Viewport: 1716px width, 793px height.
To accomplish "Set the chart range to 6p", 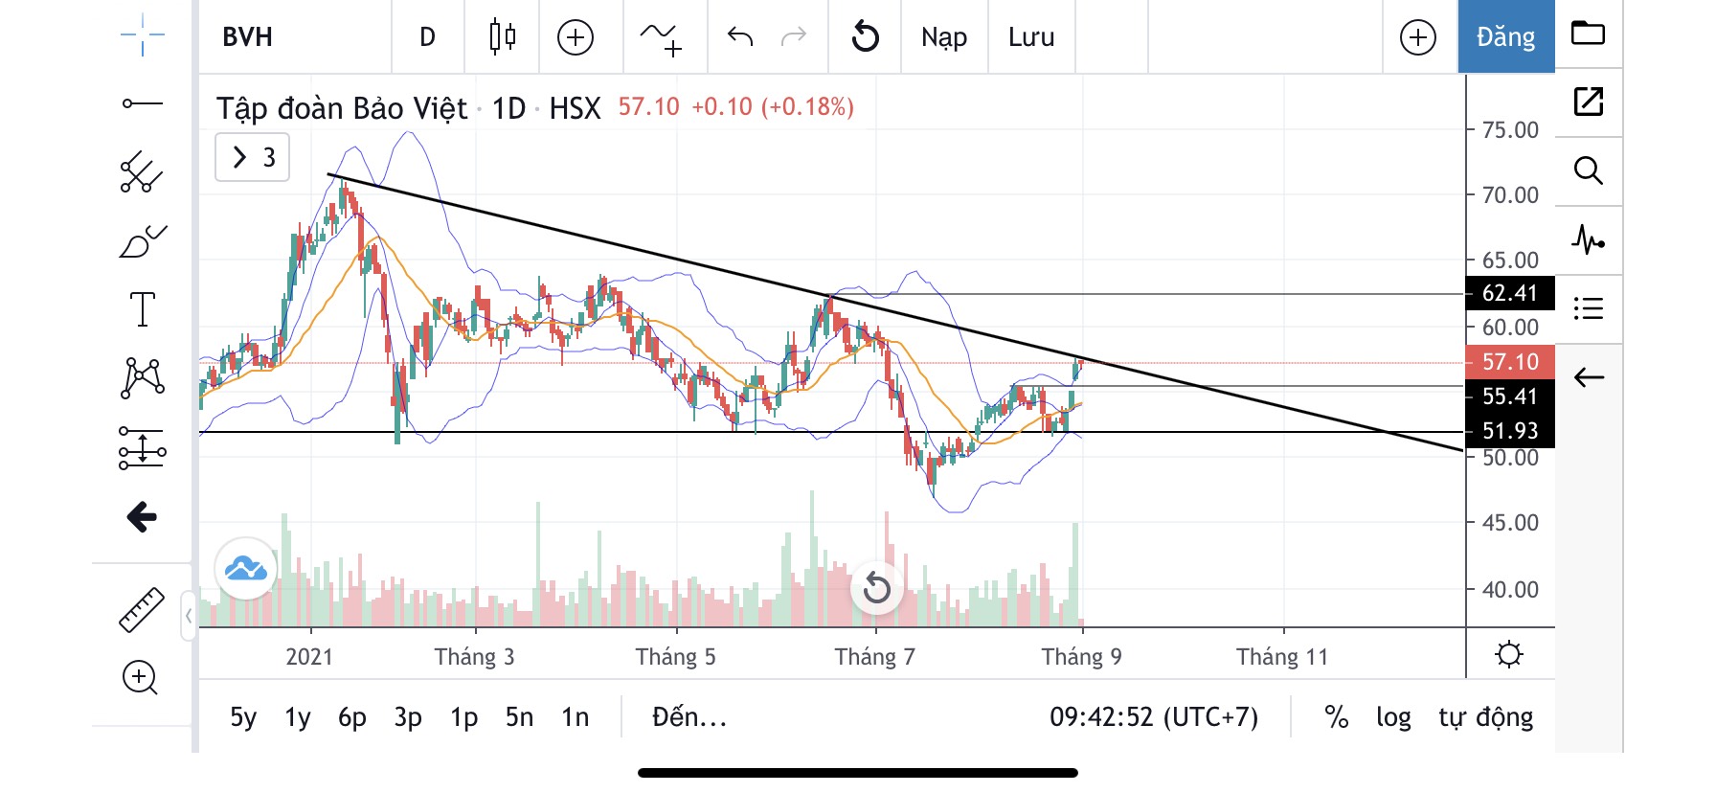I will 351,717.
